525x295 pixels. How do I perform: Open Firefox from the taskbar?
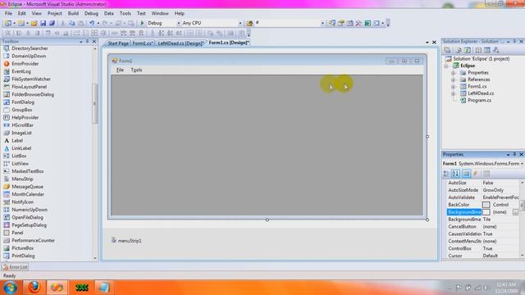click(x=34, y=288)
